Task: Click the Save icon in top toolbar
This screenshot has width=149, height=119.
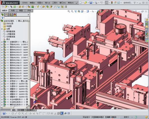Action: click(x=91, y=3)
